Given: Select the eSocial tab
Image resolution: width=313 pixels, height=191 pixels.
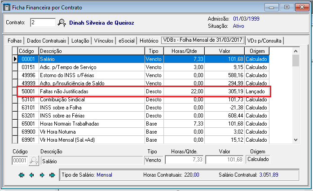Looking at the screenshot, I should click(126, 41).
